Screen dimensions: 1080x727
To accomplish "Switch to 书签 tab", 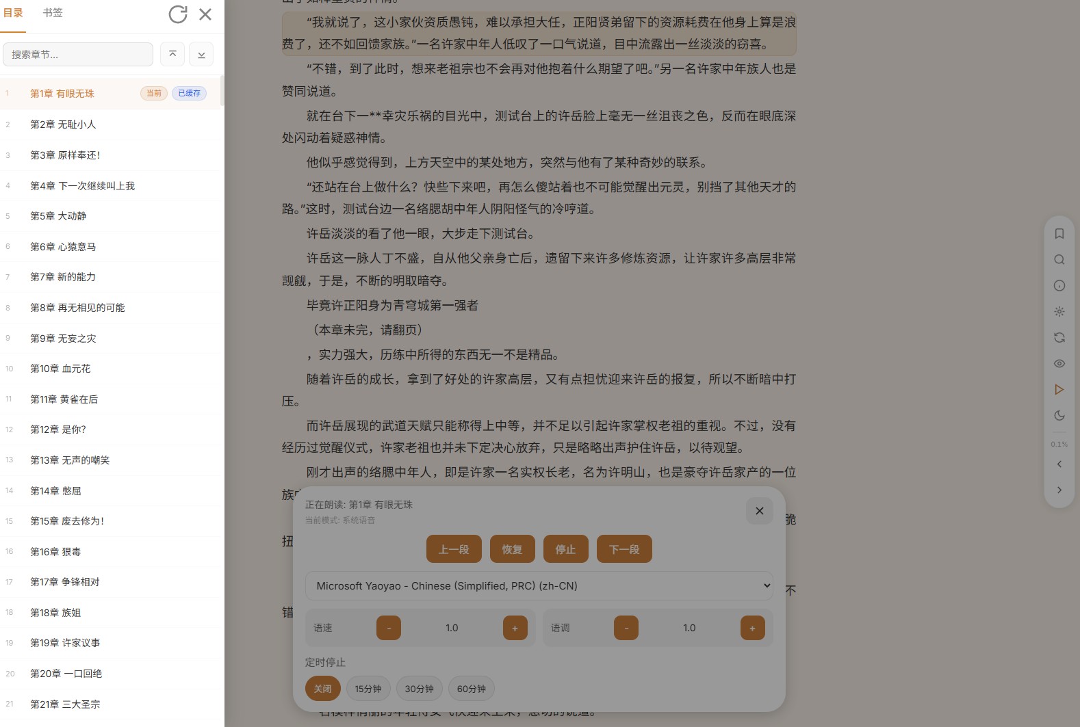I will pyautogui.click(x=53, y=13).
